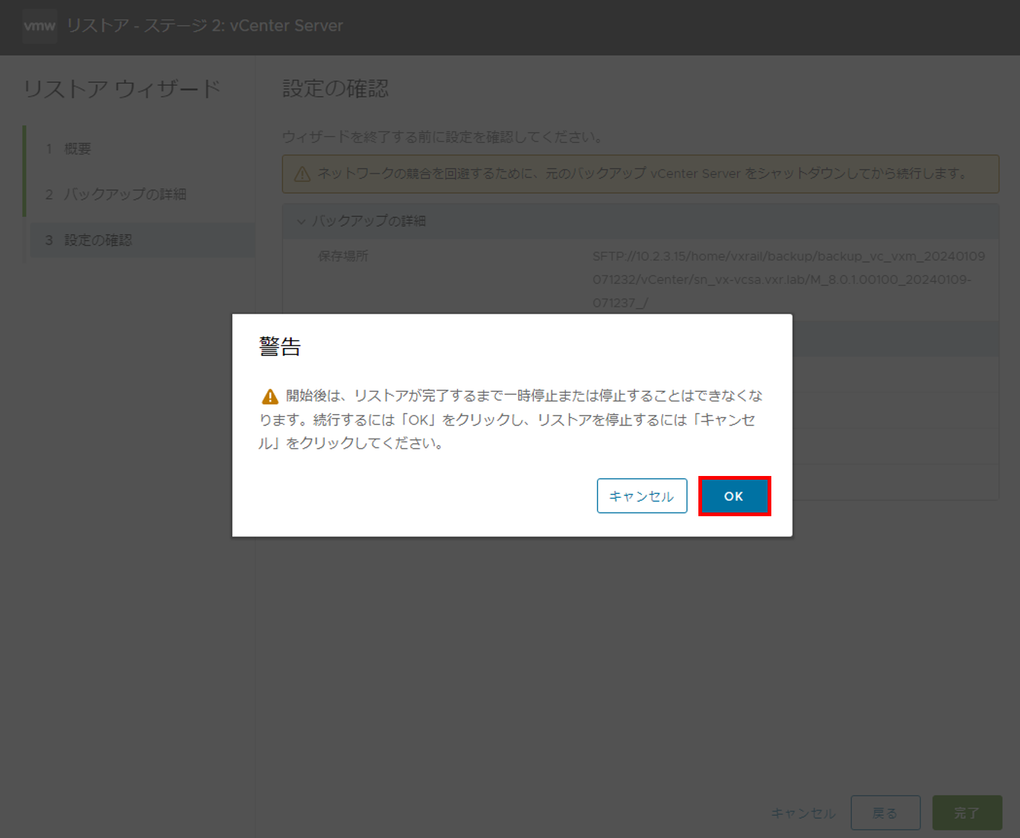Image resolution: width=1020 pixels, height=838 pixels.
Task: Select wizard step 3 設定の確認
Action: pos(141,240)
